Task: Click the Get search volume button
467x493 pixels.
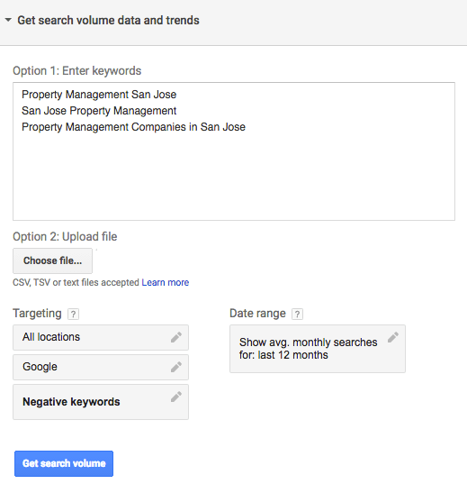Action: point(64,463)
